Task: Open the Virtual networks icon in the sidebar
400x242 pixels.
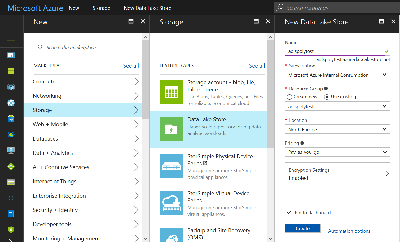Action: [11, 198]
